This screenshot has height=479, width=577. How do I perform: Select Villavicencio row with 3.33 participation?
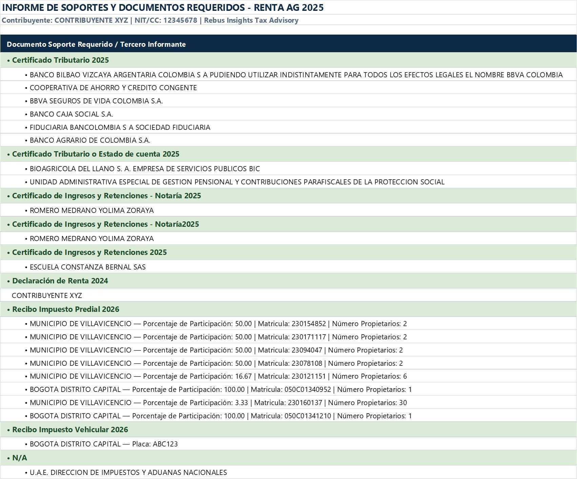(x=288, y=403)
